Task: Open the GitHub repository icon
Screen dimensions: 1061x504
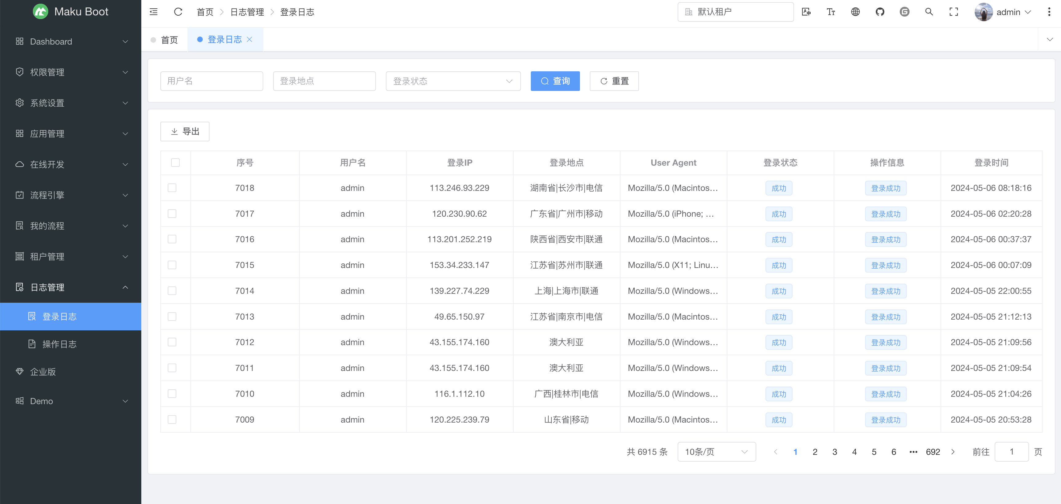Action: click(x=880, y=12)
